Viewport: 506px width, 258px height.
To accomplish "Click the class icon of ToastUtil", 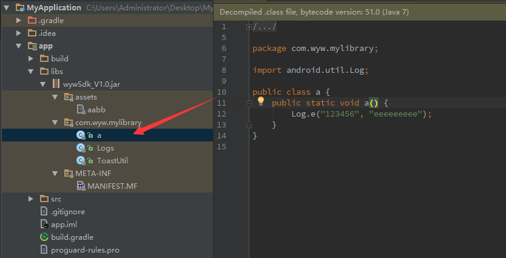I will tap(81, 160).
